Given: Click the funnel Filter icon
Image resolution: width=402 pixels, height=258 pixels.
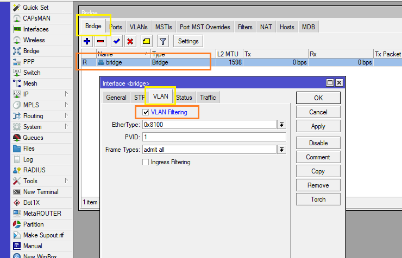Looking at the screenshot, I should point(162,41).
